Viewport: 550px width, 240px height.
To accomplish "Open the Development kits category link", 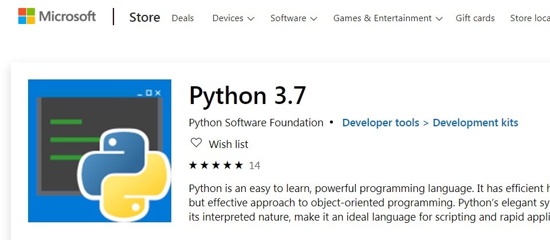I will click(x=476, y=123).
